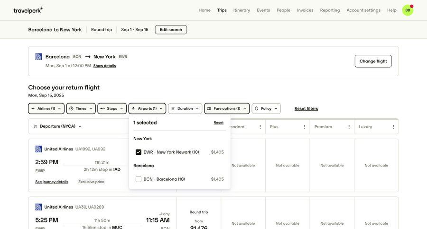Click the Reset filters link
The width and height of the screenshot is (427, 229).
click(306, 108)
